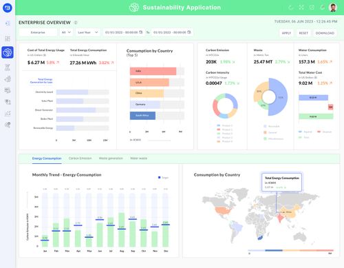Click the carbon emission donut chart

pos(225,106)
